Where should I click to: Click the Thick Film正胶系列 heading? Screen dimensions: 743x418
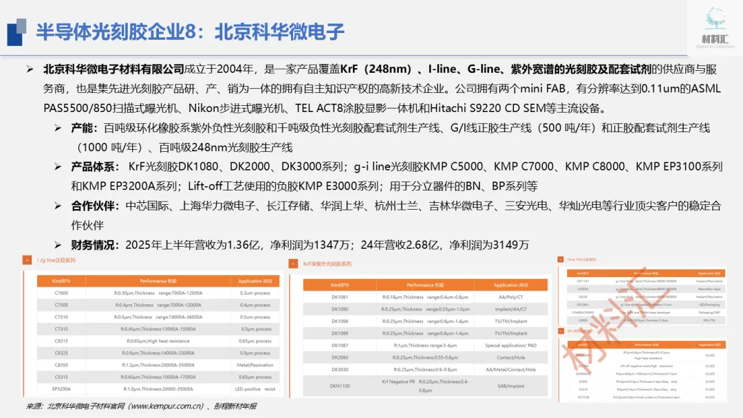point(581,259)
